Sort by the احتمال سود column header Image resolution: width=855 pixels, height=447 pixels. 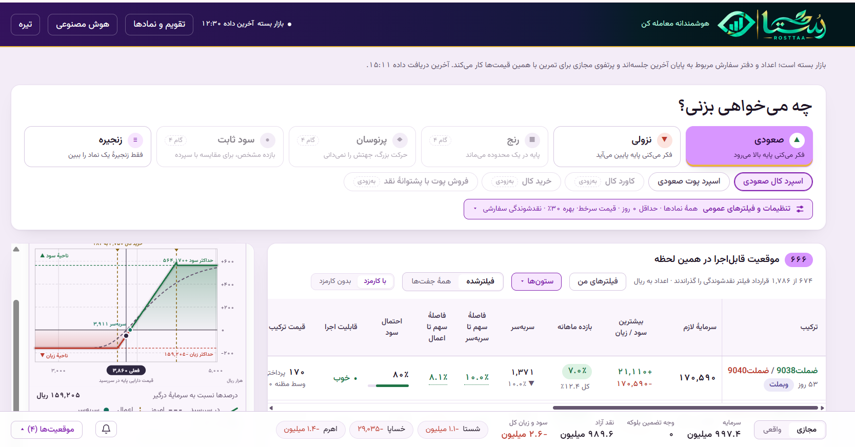pyautogui.click(x=392, y=327)
